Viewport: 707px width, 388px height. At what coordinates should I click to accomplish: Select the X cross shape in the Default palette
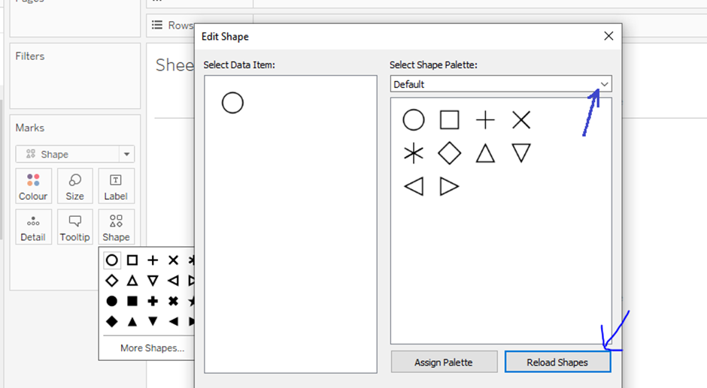pos(521,120)
